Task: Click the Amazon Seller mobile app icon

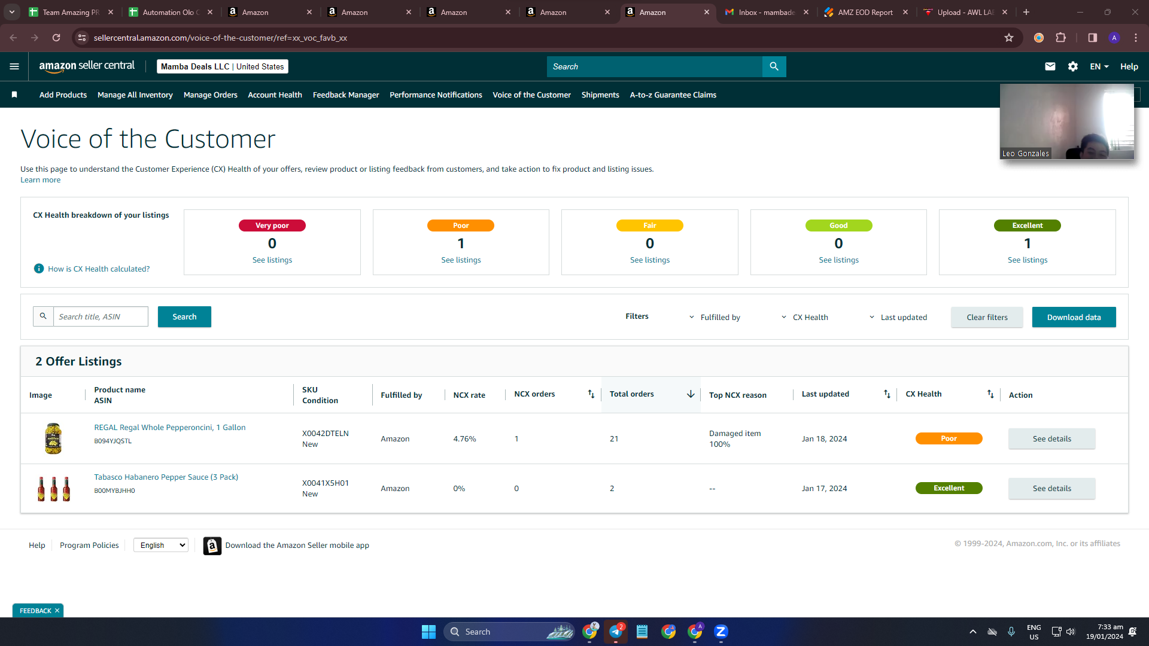Action: [212, 546]
